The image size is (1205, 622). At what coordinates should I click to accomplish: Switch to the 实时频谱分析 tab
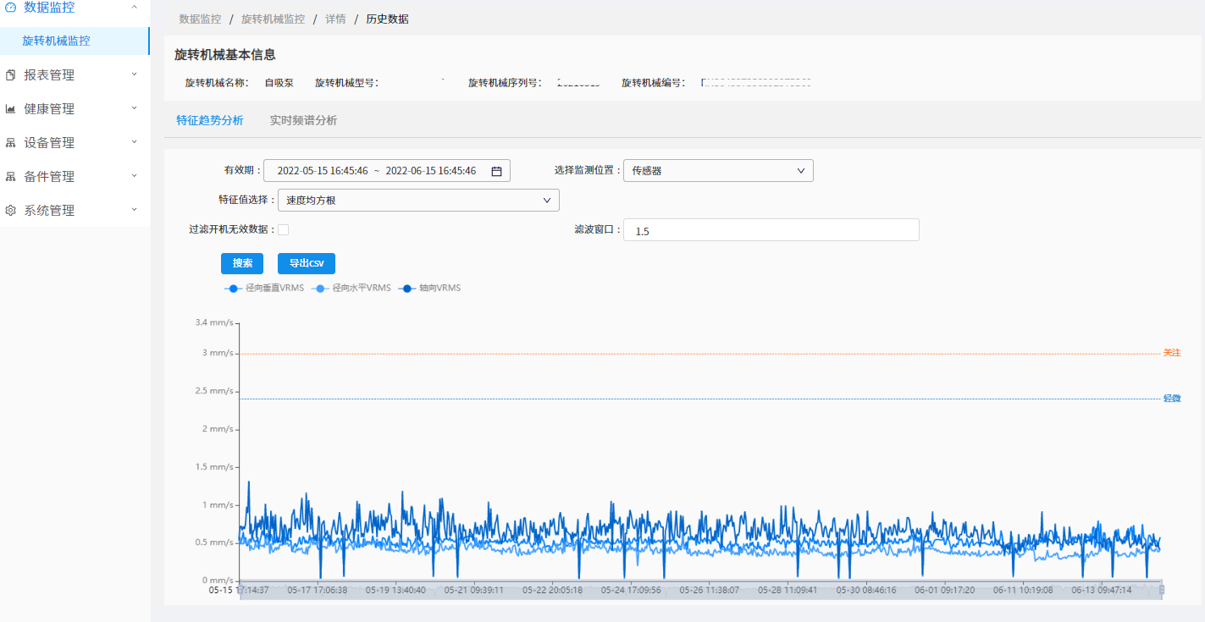[303, 121]
